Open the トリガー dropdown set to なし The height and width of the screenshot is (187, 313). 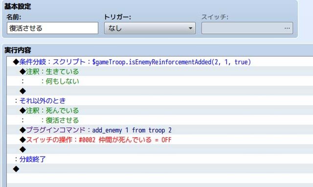(x=150, y=28)
